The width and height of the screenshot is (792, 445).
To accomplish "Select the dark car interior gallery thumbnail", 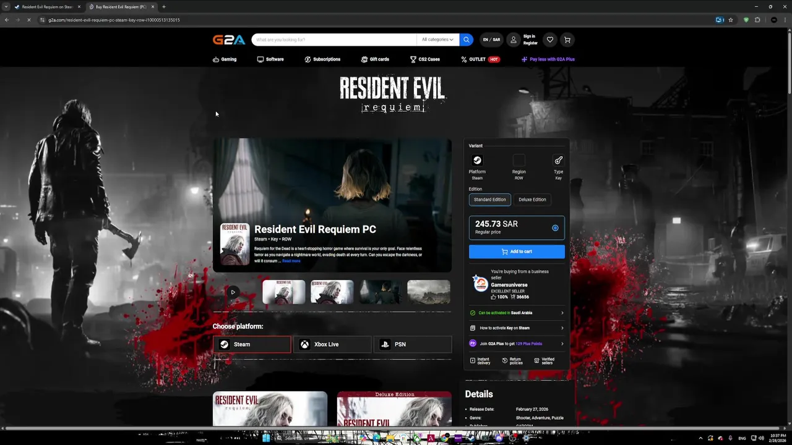I will point(381,292).
